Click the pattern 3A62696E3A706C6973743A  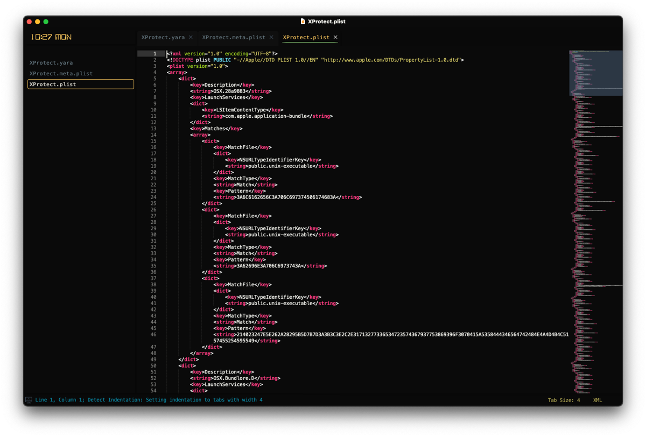269,266
